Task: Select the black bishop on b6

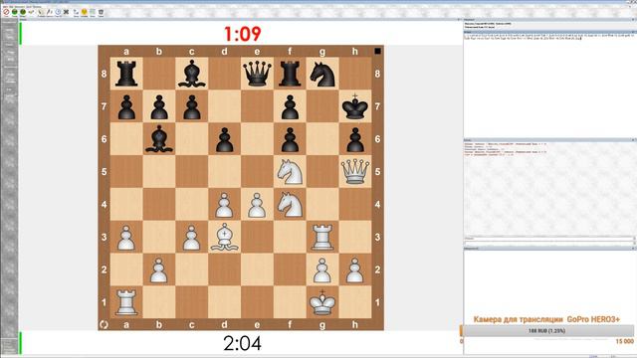Action: 159,139
